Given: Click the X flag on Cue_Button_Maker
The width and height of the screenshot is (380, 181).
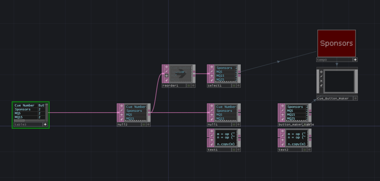Looking at the screenshot, I should pyautogui.click(x=321, y=81).
